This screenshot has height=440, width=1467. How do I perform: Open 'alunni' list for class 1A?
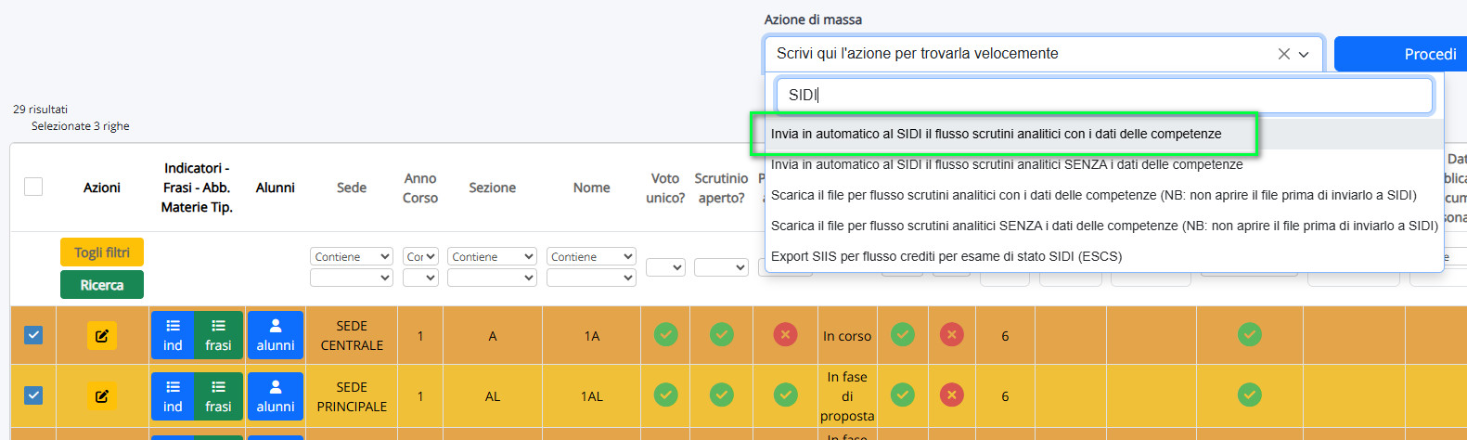276,335
